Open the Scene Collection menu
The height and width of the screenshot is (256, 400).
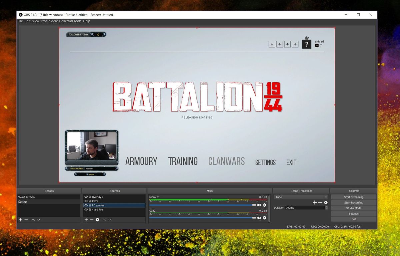(62, 21)
